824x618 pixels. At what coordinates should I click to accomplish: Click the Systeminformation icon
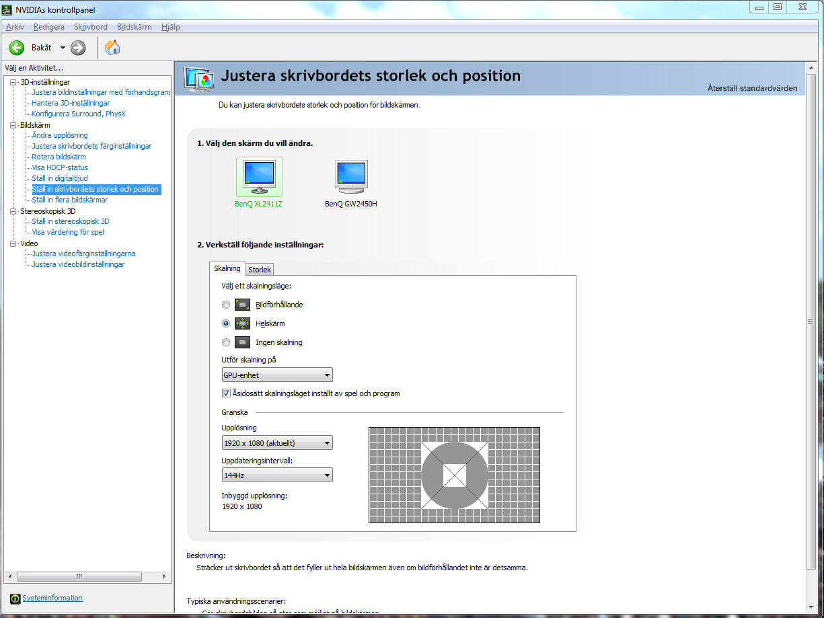15,598
